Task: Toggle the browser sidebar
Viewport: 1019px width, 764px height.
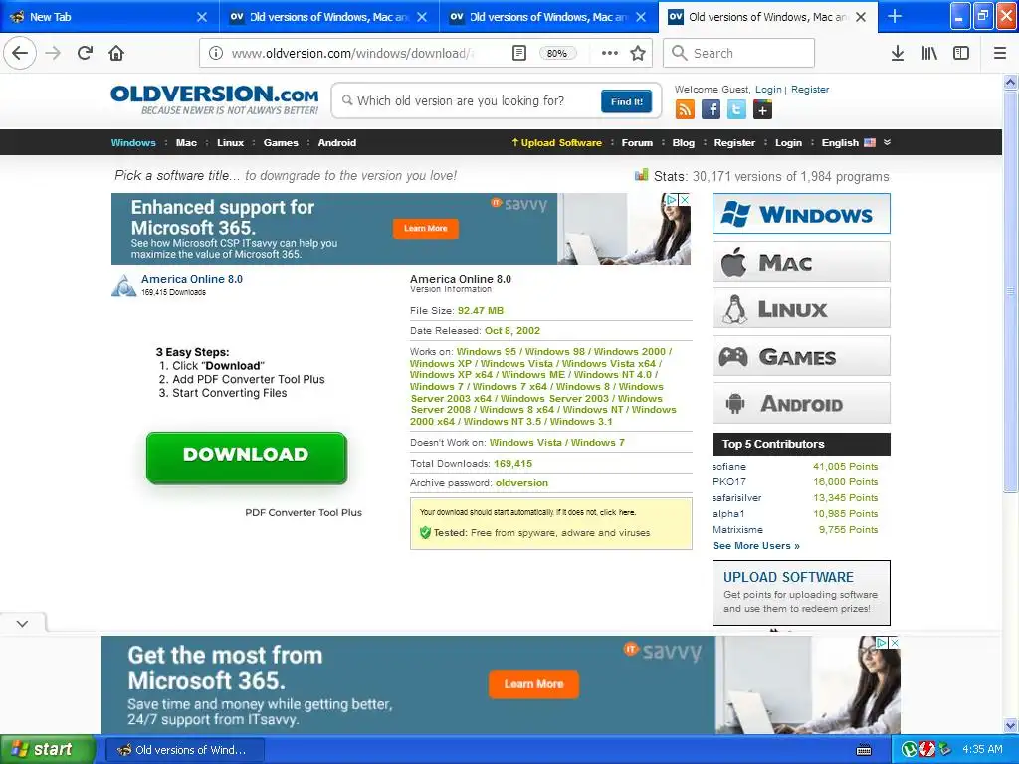Action: [x=961, y=53]
